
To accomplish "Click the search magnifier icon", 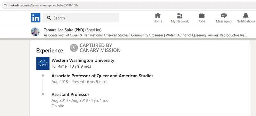I will point(49,18).
